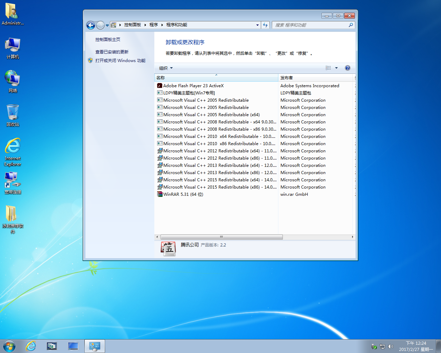Launch Internet Explorer from the desktop
The image size is (441, 353).
[12, 152]
